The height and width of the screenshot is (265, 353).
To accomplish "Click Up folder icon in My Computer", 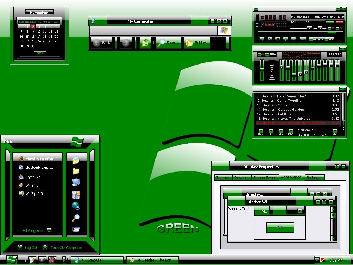I will pyautogui.click(x=145, y=42).
